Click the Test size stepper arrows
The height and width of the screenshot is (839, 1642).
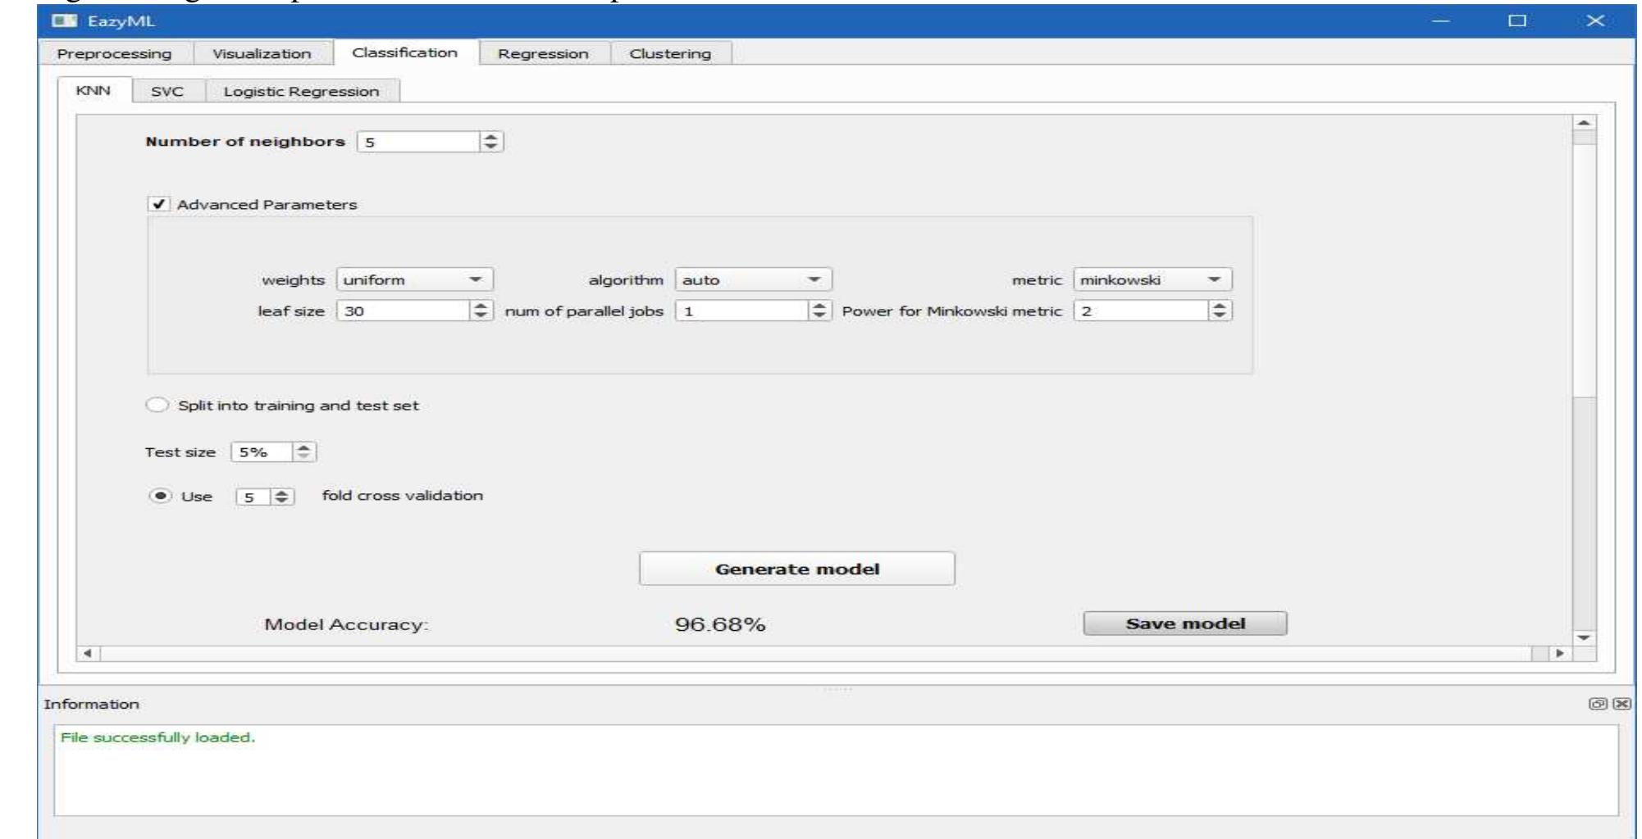pos(303,451)
